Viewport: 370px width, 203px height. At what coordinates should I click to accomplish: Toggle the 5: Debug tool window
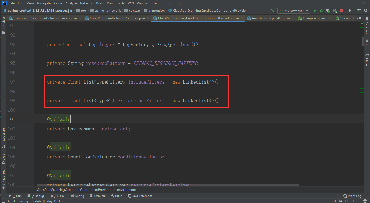[36, 196]
